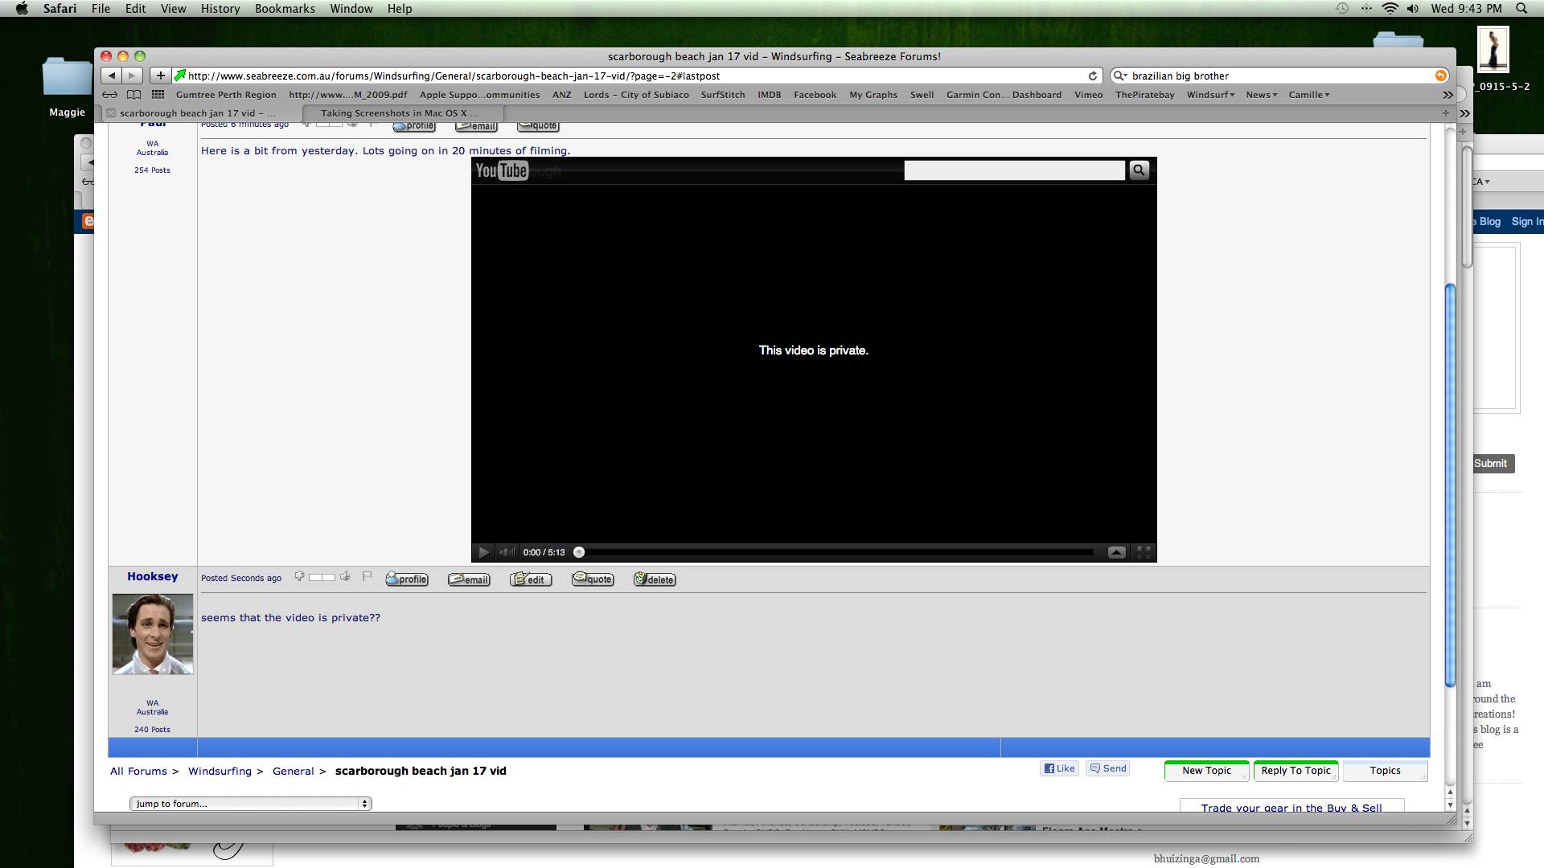Open the Jump to forum dropdown
The height and width of the screenshot is (868, 1544).
(x=250, y=804)
